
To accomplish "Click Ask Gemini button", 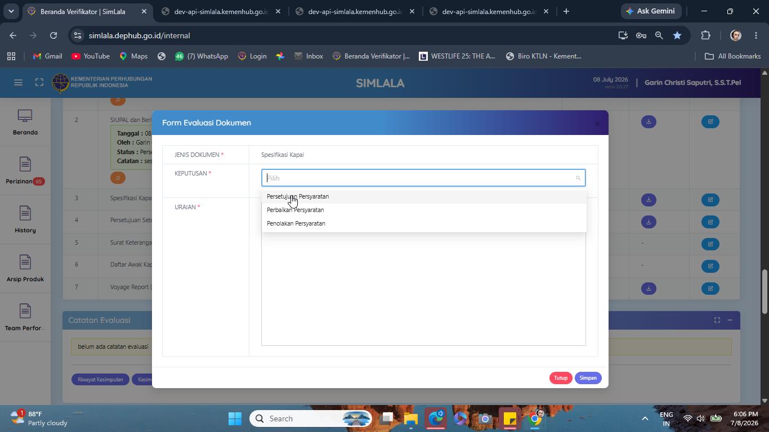I will [x=651, y=11].
